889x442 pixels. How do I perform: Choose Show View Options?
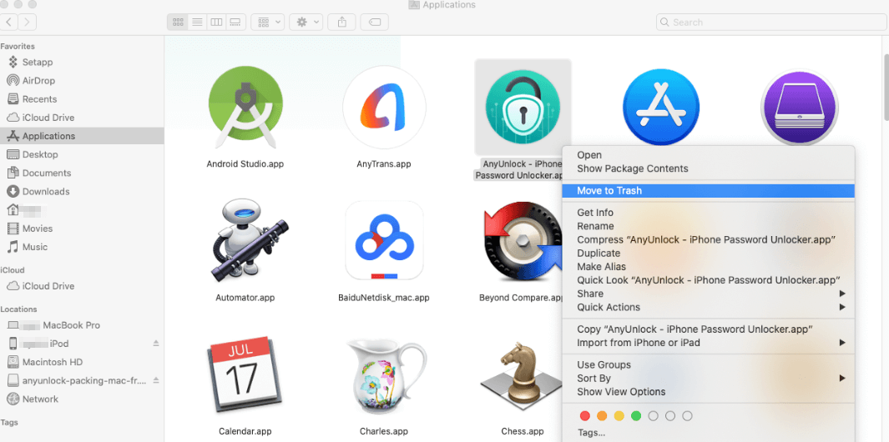[708, 392]
